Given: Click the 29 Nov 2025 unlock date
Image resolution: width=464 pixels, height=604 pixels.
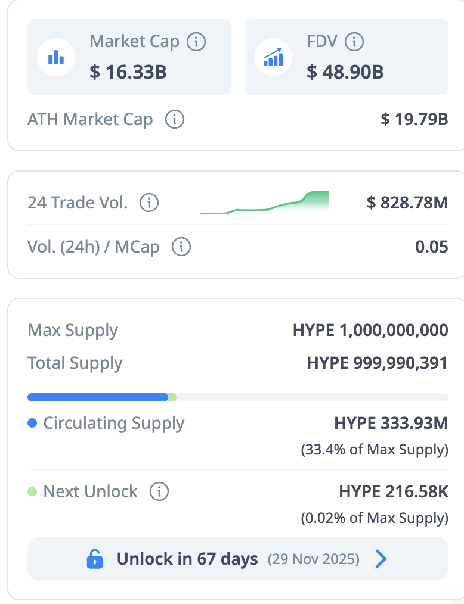Looking at the screenshot, I should click(314, 559).
